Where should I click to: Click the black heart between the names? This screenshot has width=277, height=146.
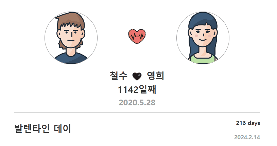coord(137,76)
